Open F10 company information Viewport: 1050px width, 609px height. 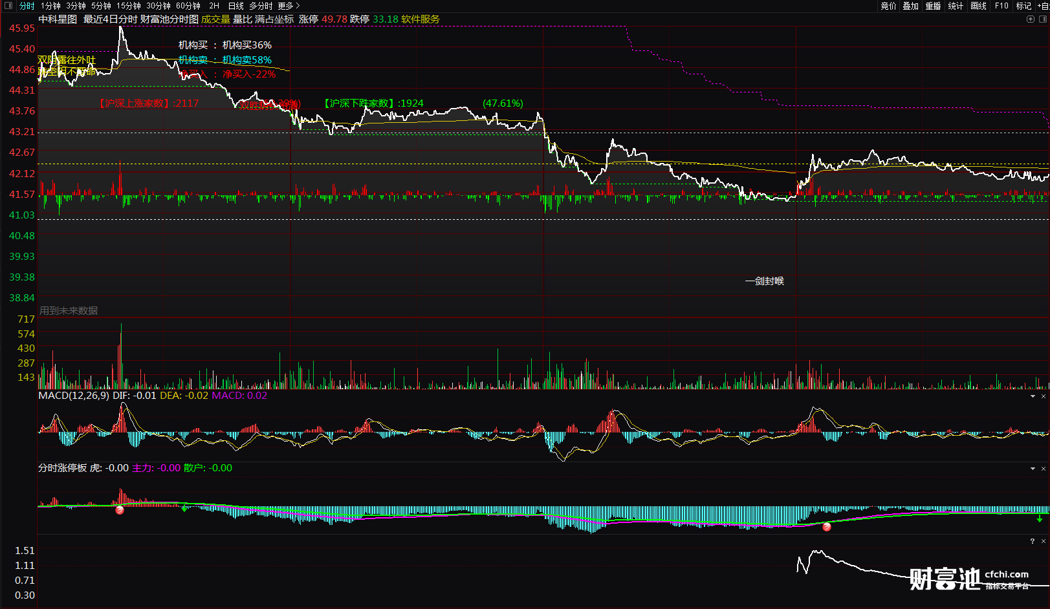(1001, 6)
